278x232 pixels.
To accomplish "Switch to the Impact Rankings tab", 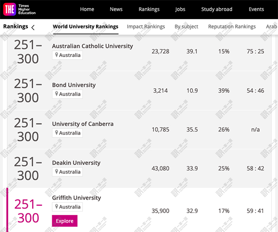I will [146, 27].
